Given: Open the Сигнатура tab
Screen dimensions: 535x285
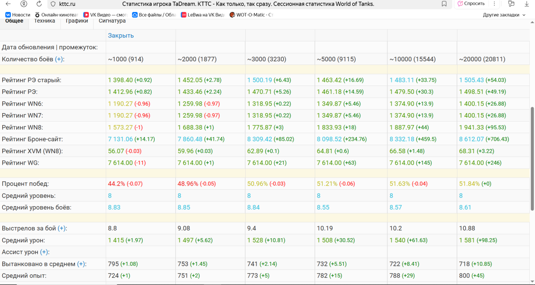Looking at the screenshot, I should coord(112,21).
